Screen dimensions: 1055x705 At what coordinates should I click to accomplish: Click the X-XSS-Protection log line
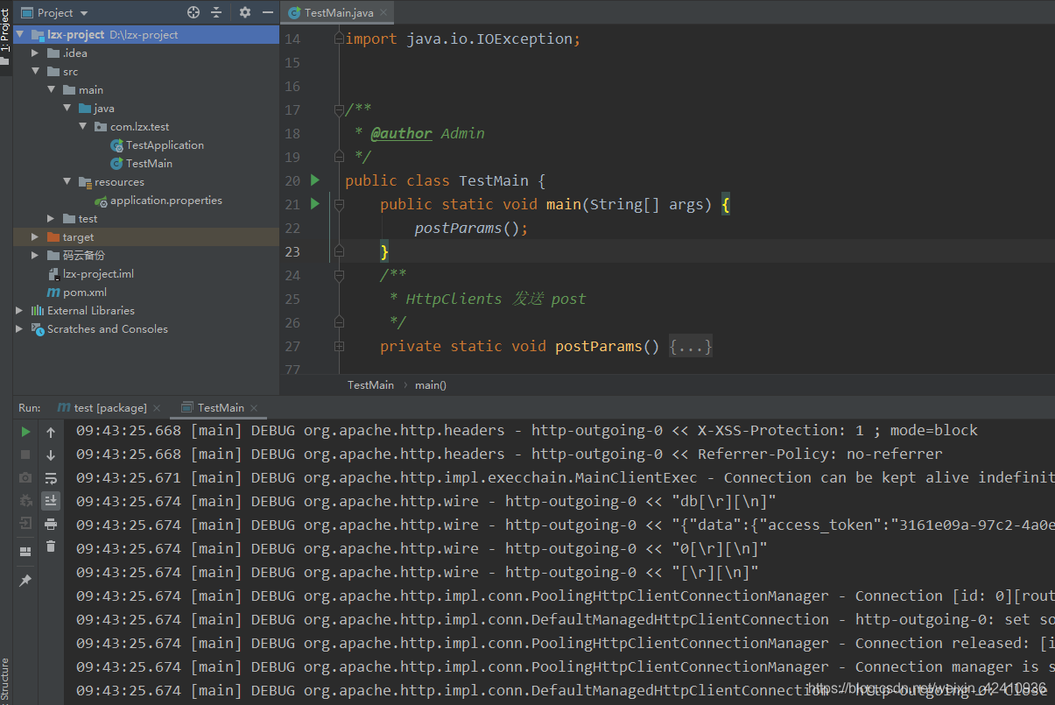(527, 430)
